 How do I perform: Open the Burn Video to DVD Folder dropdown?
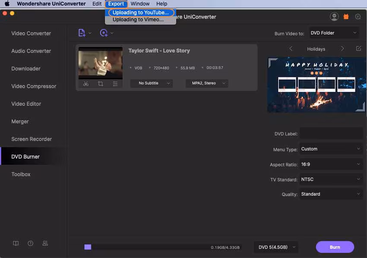pyautogui.click(x=334, y=33)
